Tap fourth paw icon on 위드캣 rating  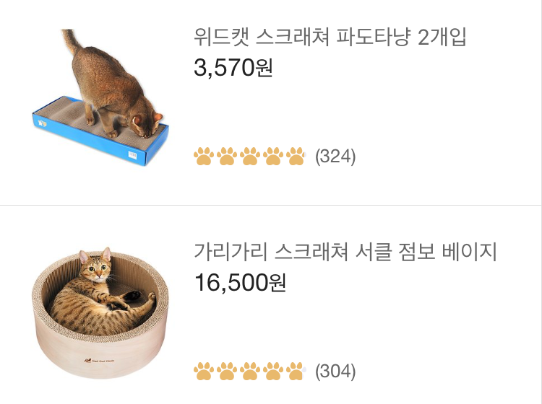coord(272,156)
